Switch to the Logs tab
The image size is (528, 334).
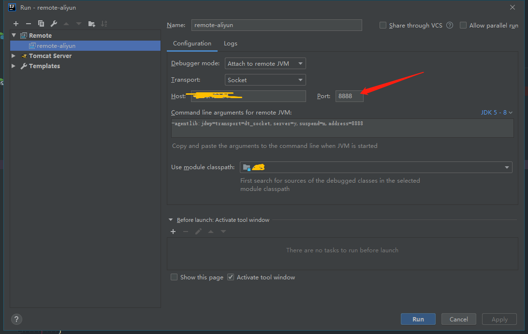click(230, 44)
